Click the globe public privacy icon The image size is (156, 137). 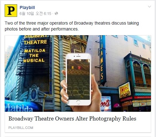point(56,13)
